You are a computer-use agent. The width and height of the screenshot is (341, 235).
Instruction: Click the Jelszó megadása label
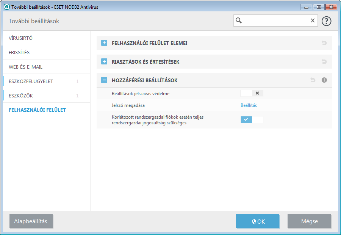128,105
